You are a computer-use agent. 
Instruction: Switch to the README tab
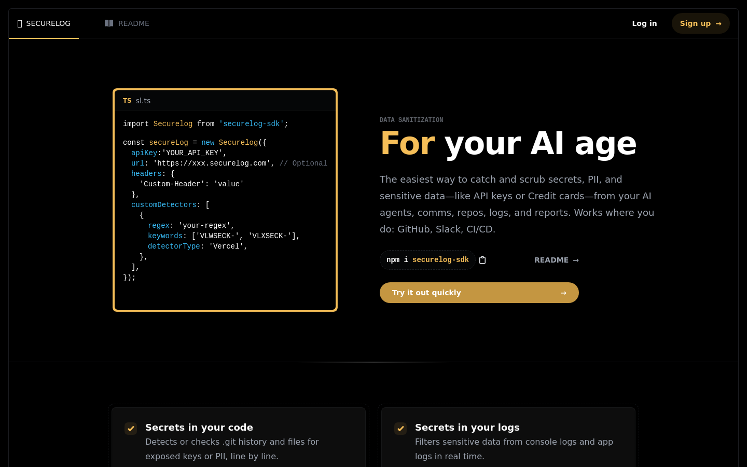pyautogui.click(x=127, y=23)
